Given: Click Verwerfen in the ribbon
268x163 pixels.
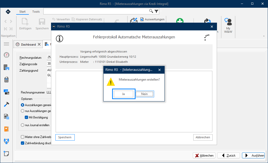Looking at the screenshot, I should click(x=61, y=19).
